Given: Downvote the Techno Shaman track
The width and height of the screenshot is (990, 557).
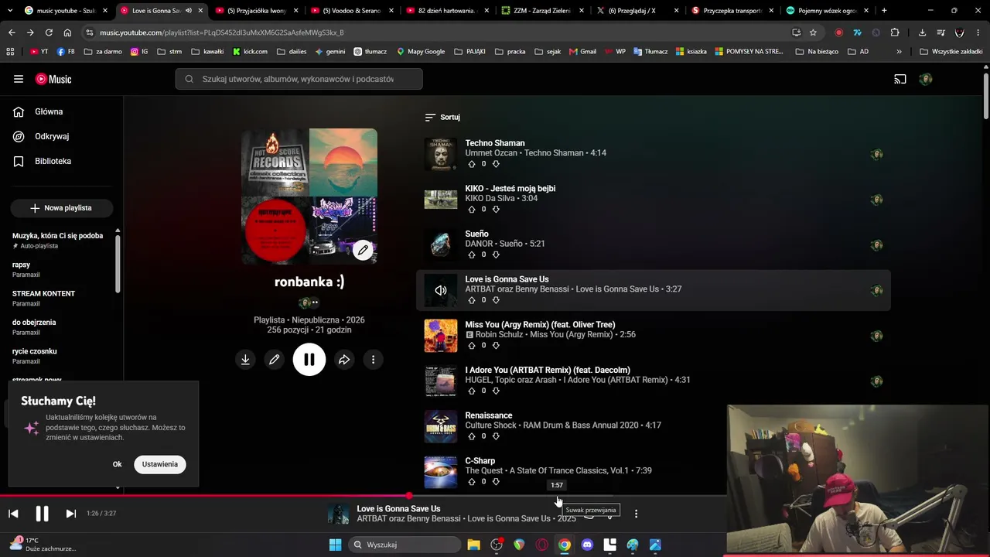Looking at the screenshot, I should click(496, 164).
